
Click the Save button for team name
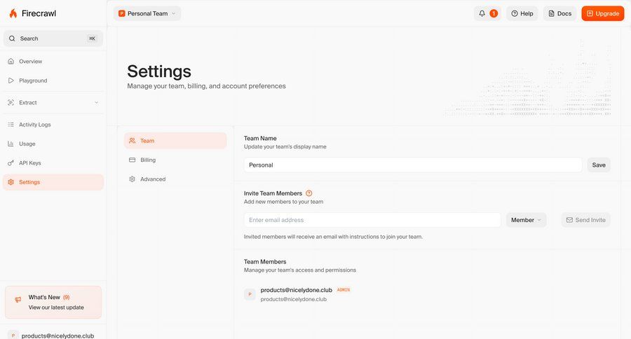click(598, 165)
